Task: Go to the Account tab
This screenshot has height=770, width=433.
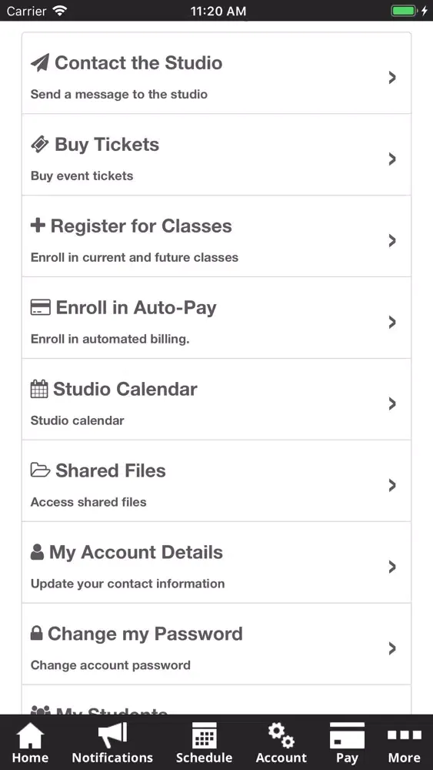Action: point(281,742)
